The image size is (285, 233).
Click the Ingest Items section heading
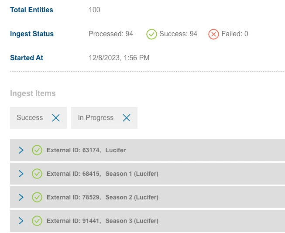33,93
